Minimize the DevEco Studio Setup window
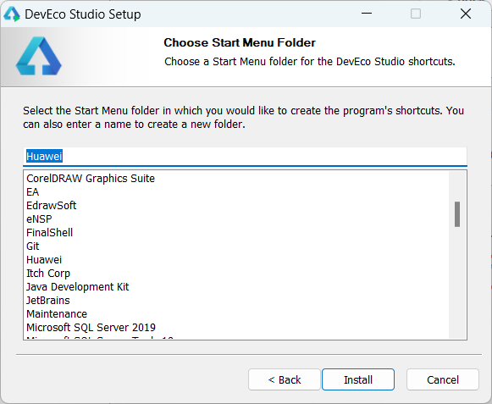The height and width of the screenshot is (404, 492). pyautogui.click(x=367, y=14)
